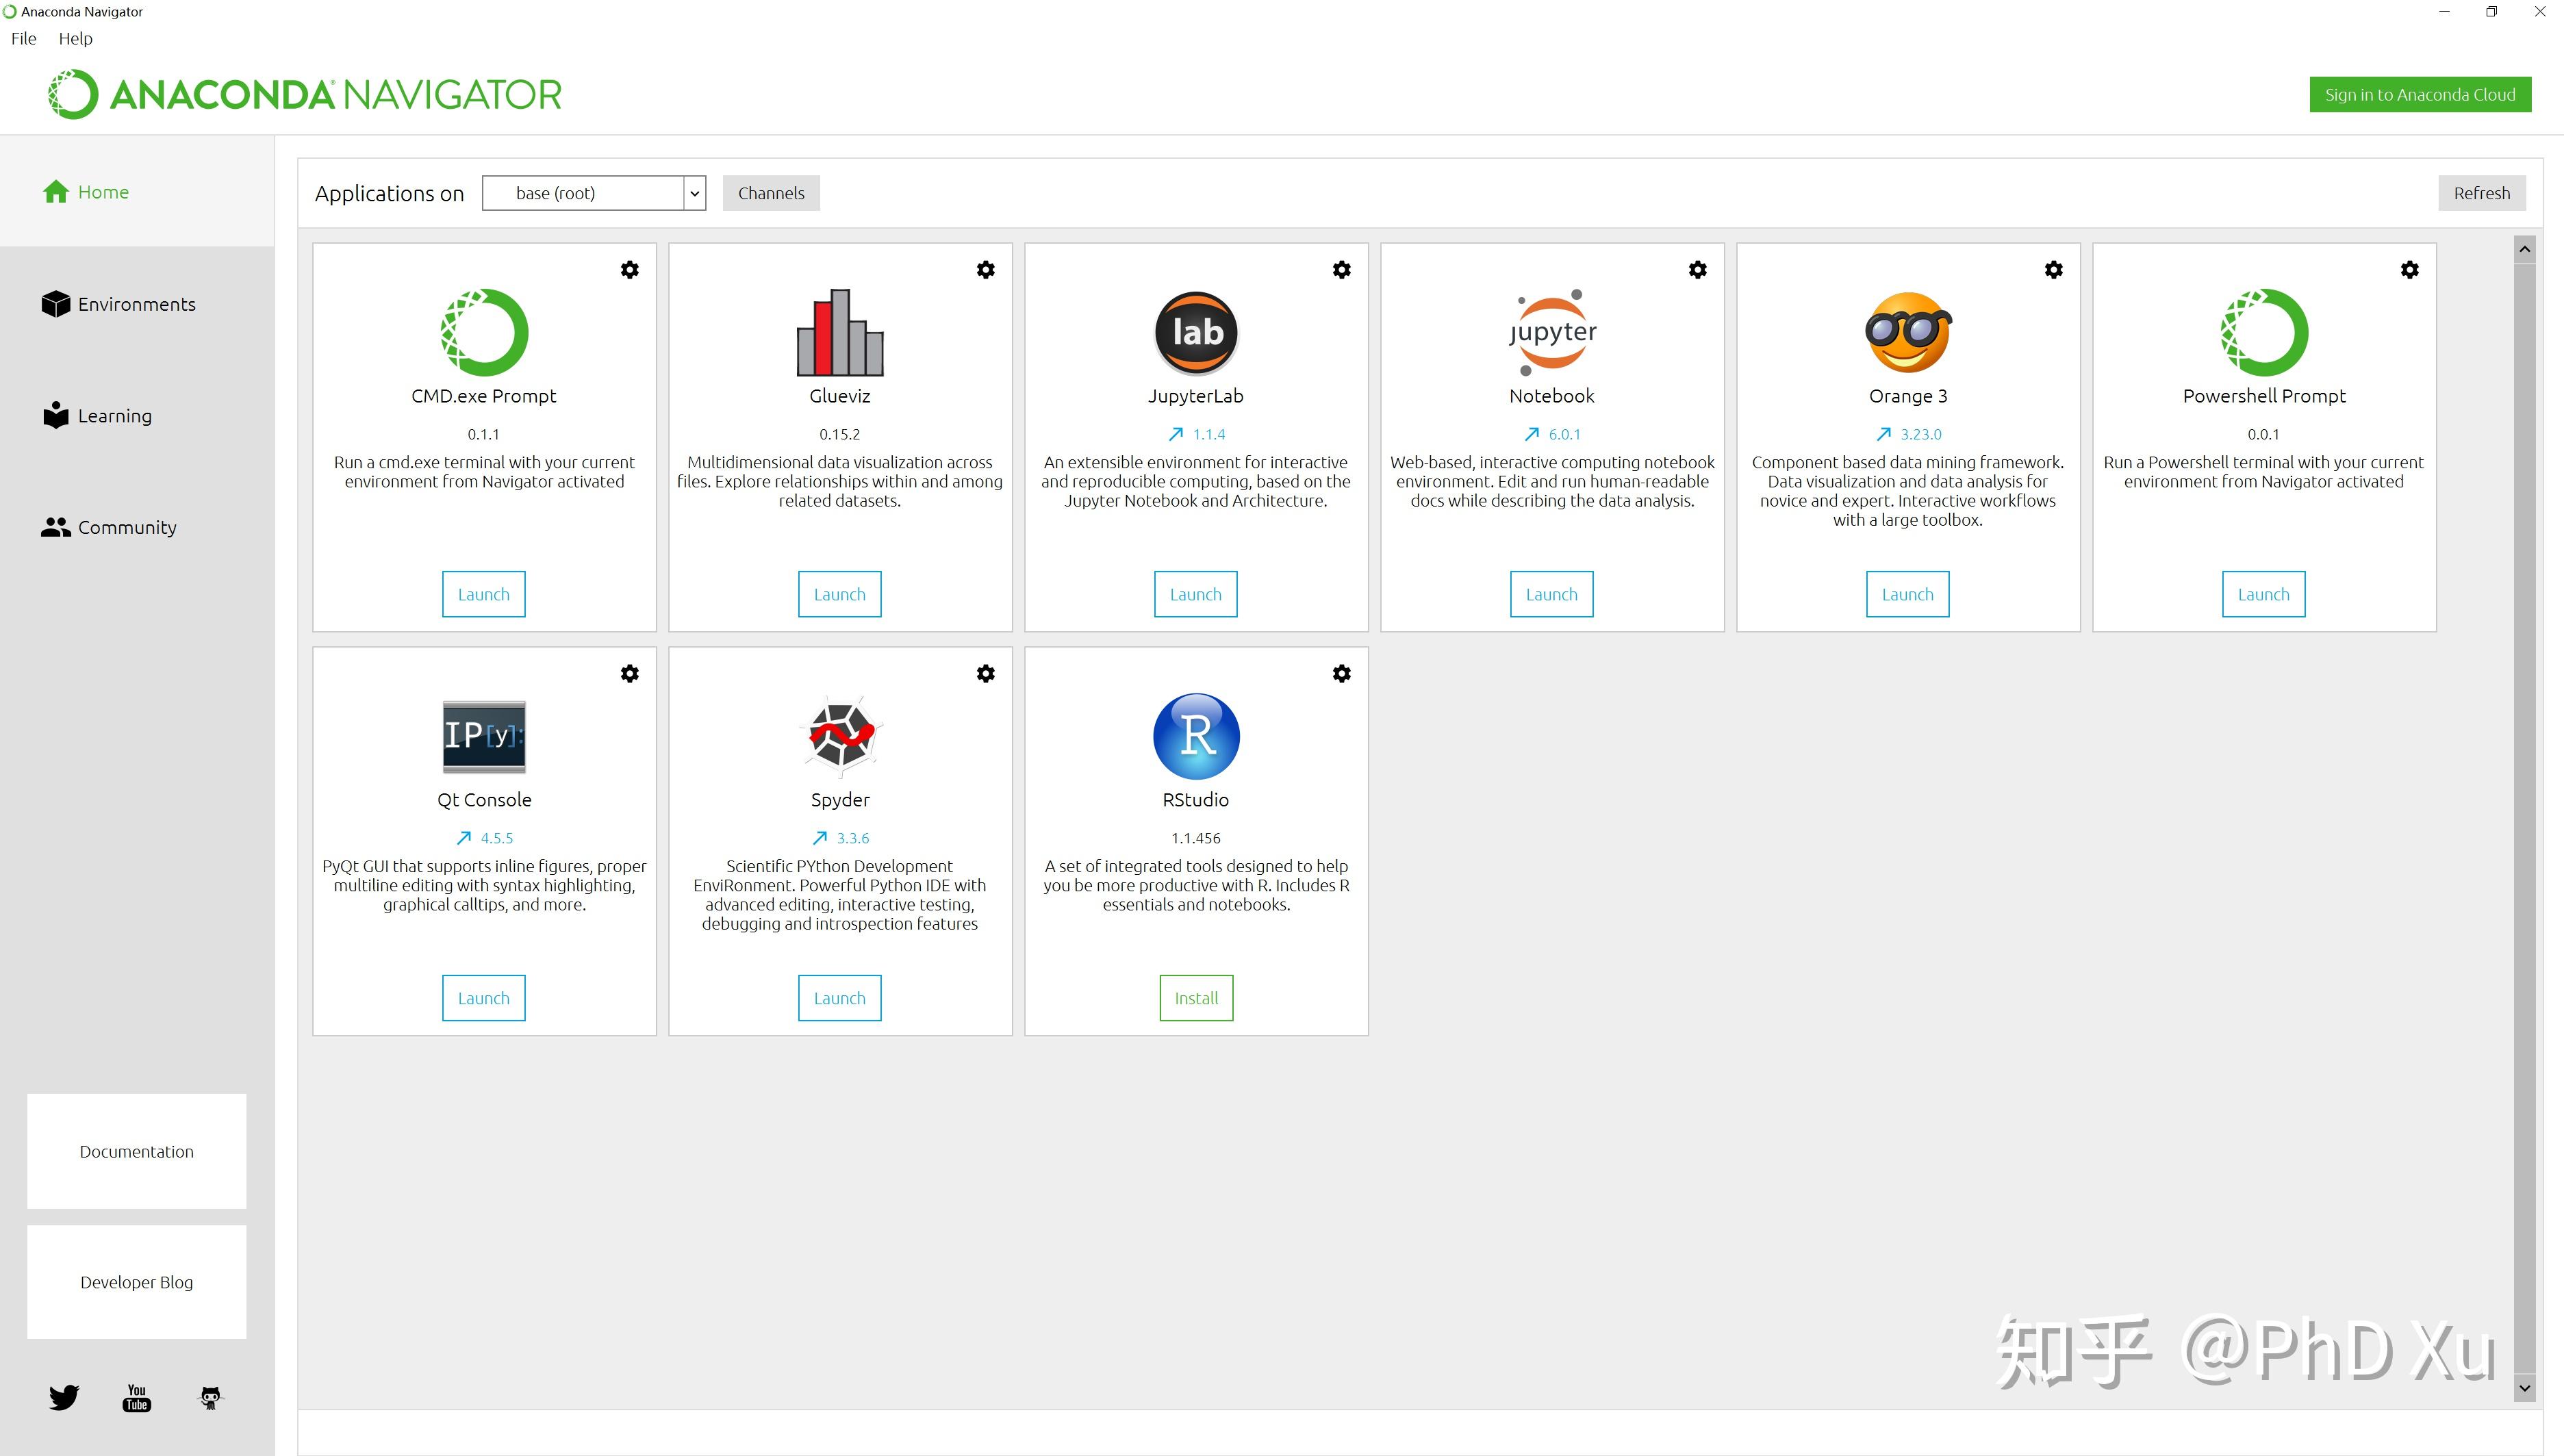Viewport: 2564px width, 1456px height.
Task: Click Sign in to Anaconda Cloud
Action: tap(2419, 95)
